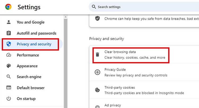Click the Search settings input field
This screenshot has width=199, height=108.
click(x=144, y=7)
